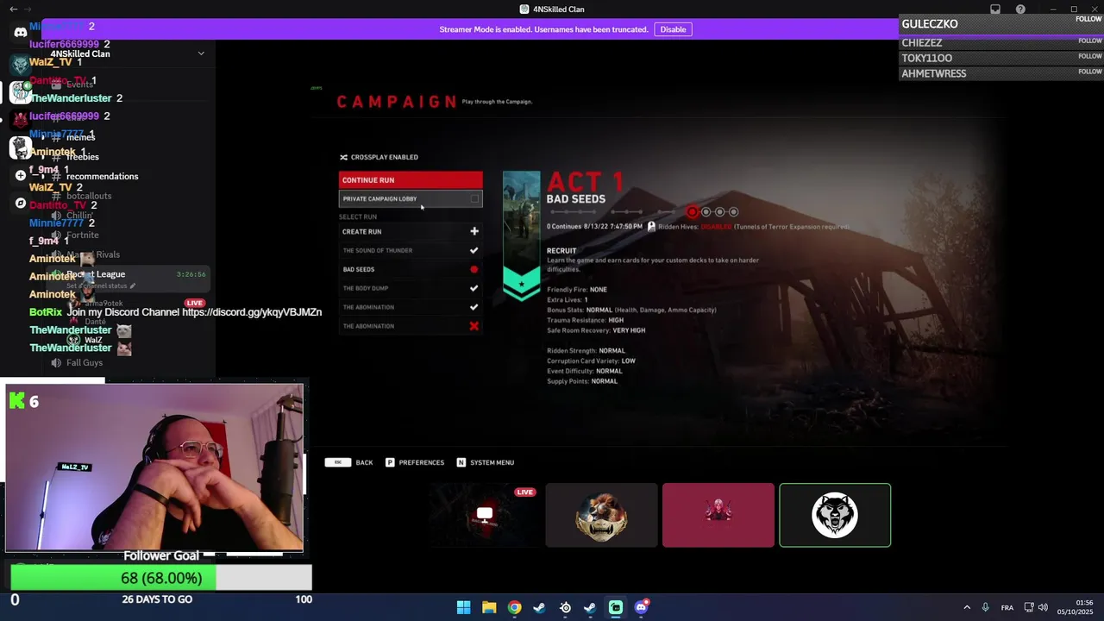Select Bad Seeds run entry
The image size is (1104, 621).
pos(411,269)
